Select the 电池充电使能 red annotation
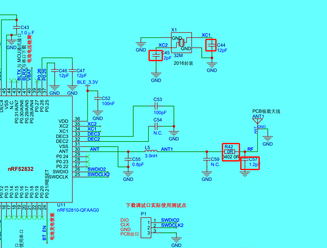The width and height of the screenshot is (327, 248). coord(52,226)
